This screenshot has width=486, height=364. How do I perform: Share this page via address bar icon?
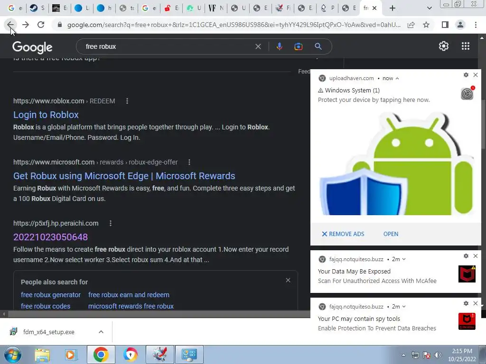411,25
